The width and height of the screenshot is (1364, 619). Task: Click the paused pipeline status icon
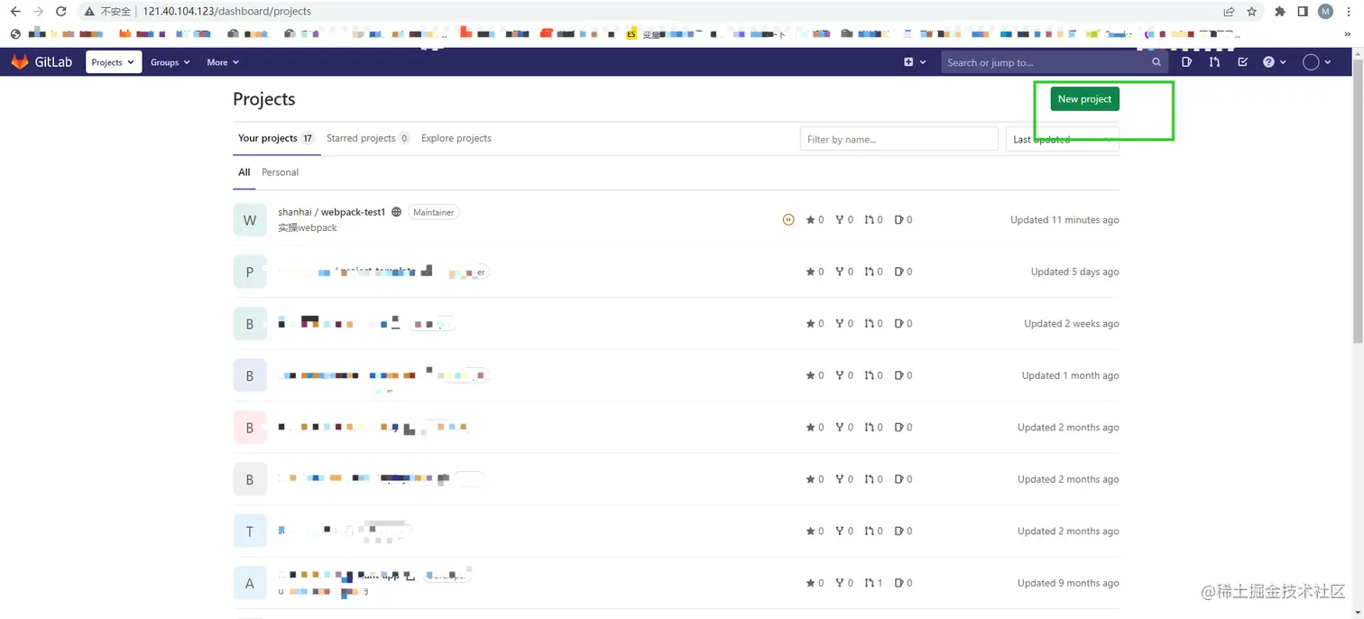(788, 219)
